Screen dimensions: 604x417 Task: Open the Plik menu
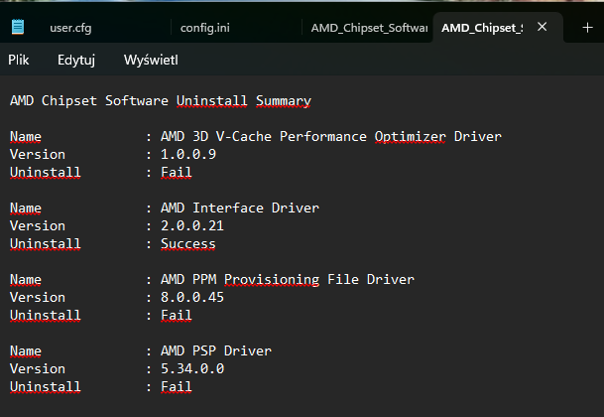click(19, 61)
